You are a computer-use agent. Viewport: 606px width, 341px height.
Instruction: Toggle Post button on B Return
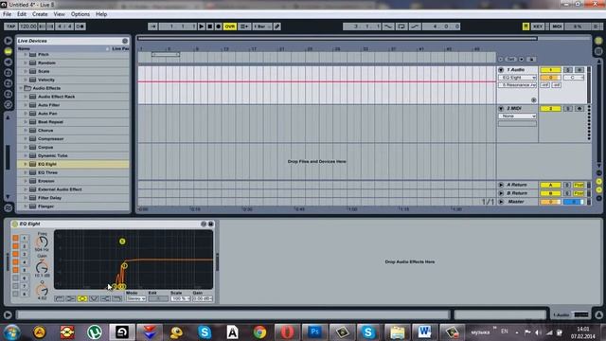click(x=579, y=193)
